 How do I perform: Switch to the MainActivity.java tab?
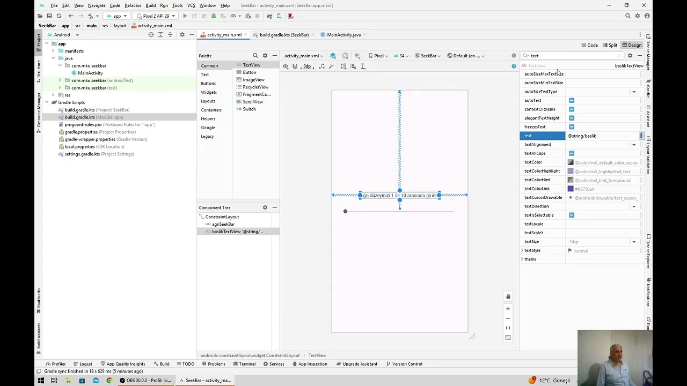click(x=343, y=35)
